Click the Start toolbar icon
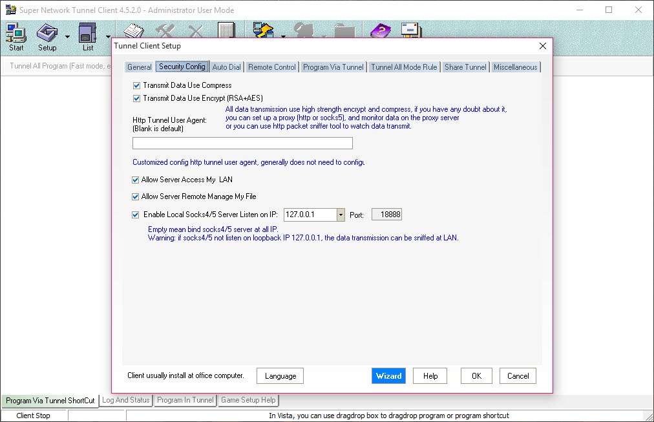The height and width of the screenshot is (422, 654). (16, 37)
